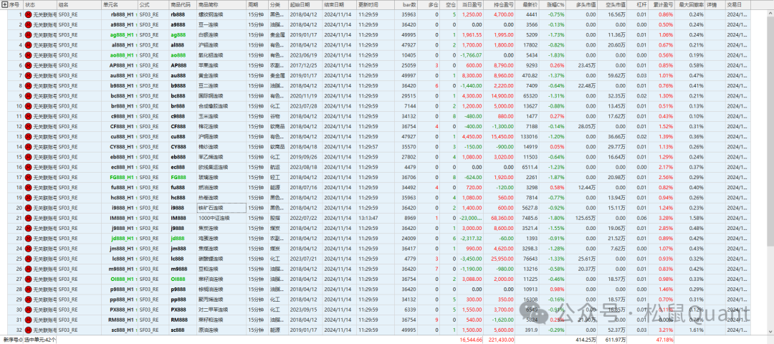Click the 序号 column header
The width and height of the screenshot is (774, 344).
point(14,4)
